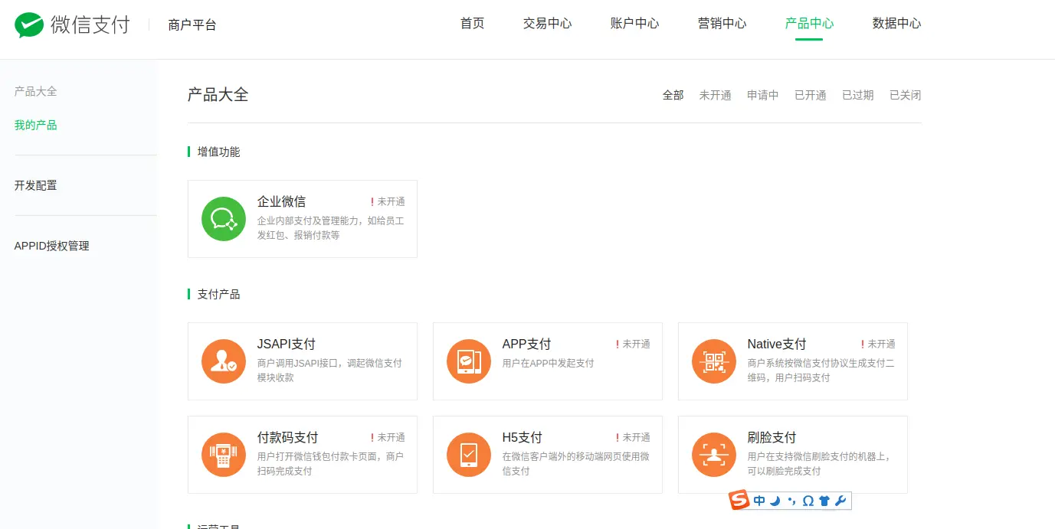Open 交易中心 in top navigation
The height and width of the screenshot is (529, 1055).
point(547,24)
